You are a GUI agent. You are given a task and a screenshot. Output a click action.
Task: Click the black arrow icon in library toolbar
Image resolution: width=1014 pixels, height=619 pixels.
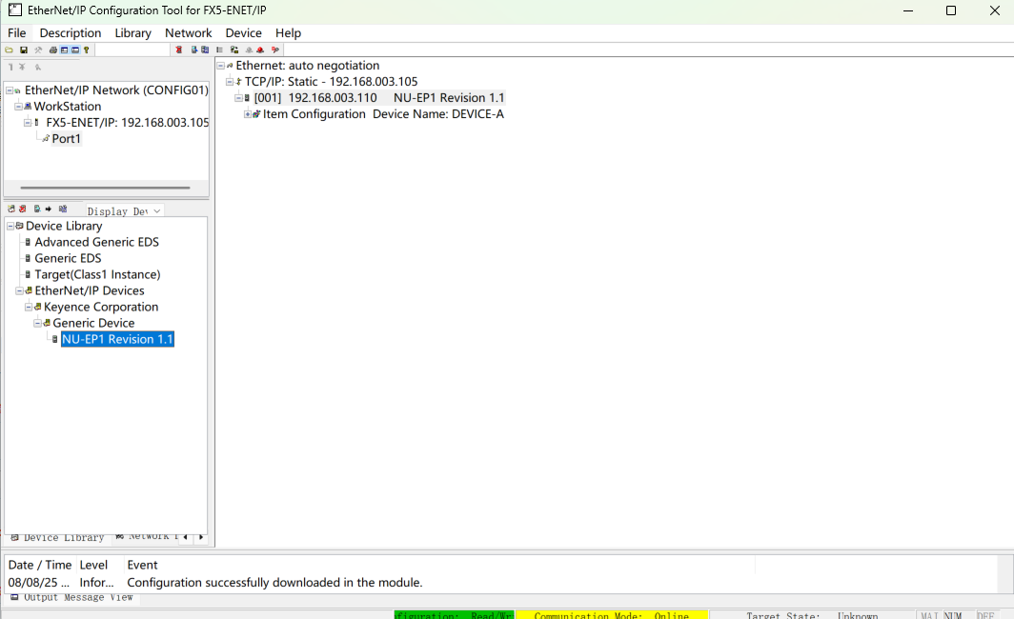(x=49, y=210)
